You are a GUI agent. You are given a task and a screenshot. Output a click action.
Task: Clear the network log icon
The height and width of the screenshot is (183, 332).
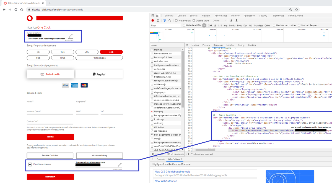pos(158,20)
